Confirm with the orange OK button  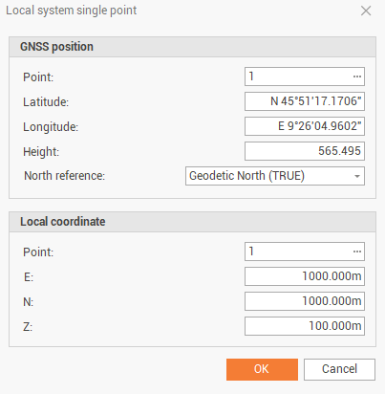point(262,369)
